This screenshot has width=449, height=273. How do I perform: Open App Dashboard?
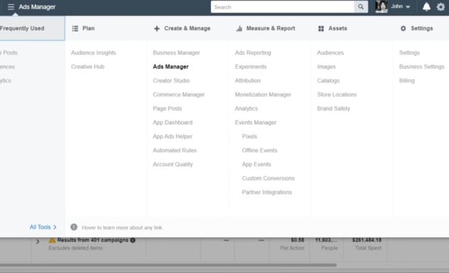173,123
